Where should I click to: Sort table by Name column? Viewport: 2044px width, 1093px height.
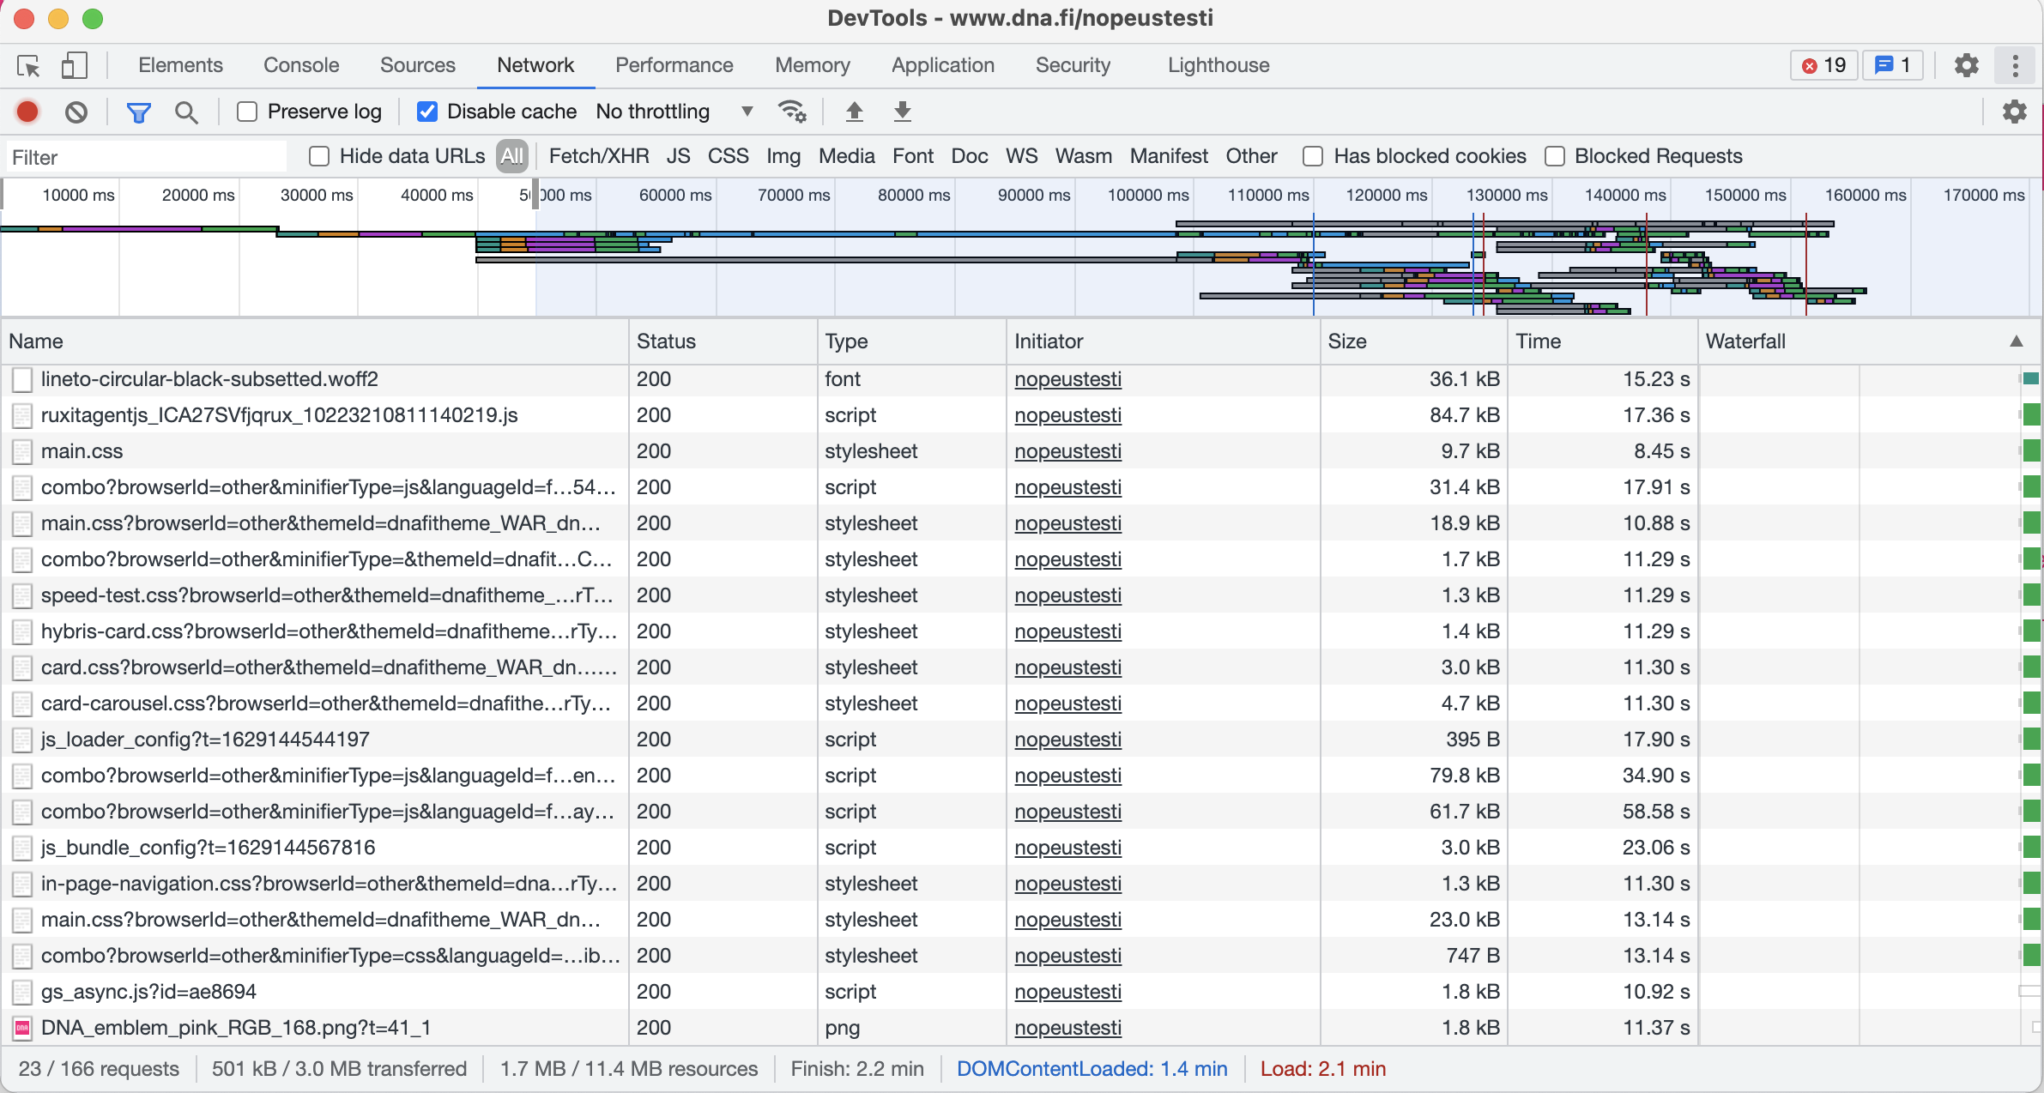(x=314, y=341)
